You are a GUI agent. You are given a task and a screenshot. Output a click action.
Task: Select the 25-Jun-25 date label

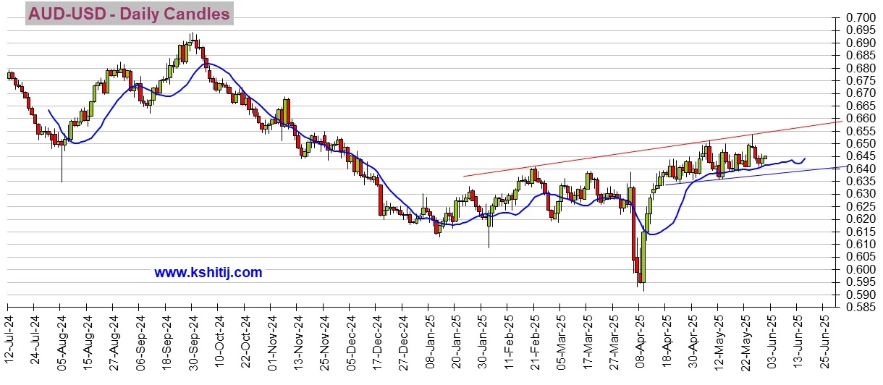click(823, 339)
